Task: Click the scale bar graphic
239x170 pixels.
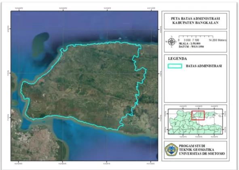Action: [x=196, y=36]
